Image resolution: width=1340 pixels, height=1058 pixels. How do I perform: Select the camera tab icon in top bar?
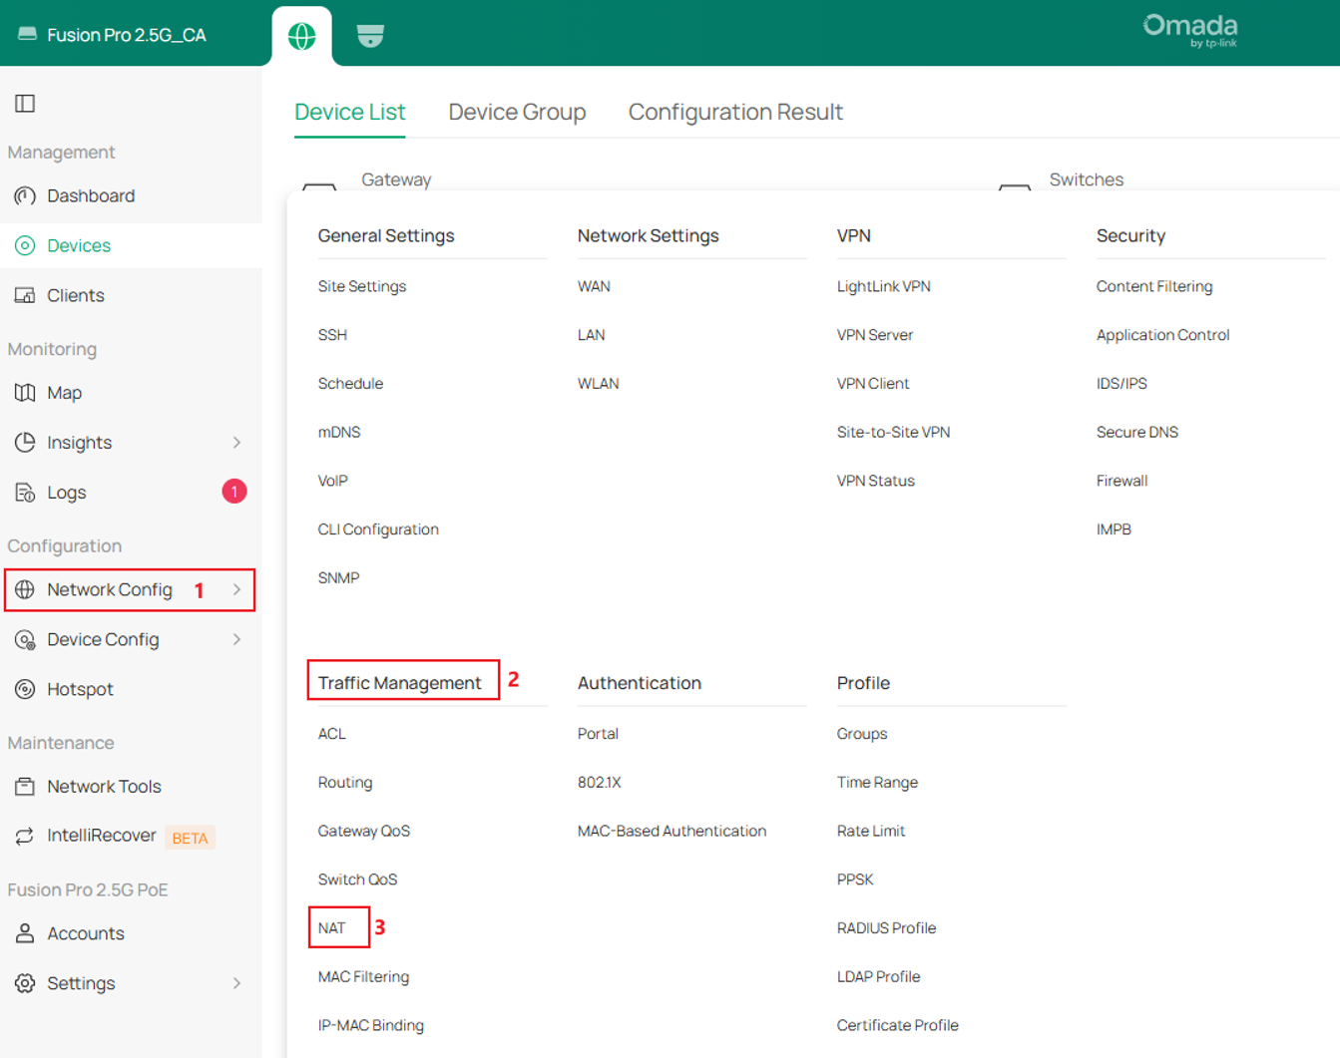(x=370, y=36)
